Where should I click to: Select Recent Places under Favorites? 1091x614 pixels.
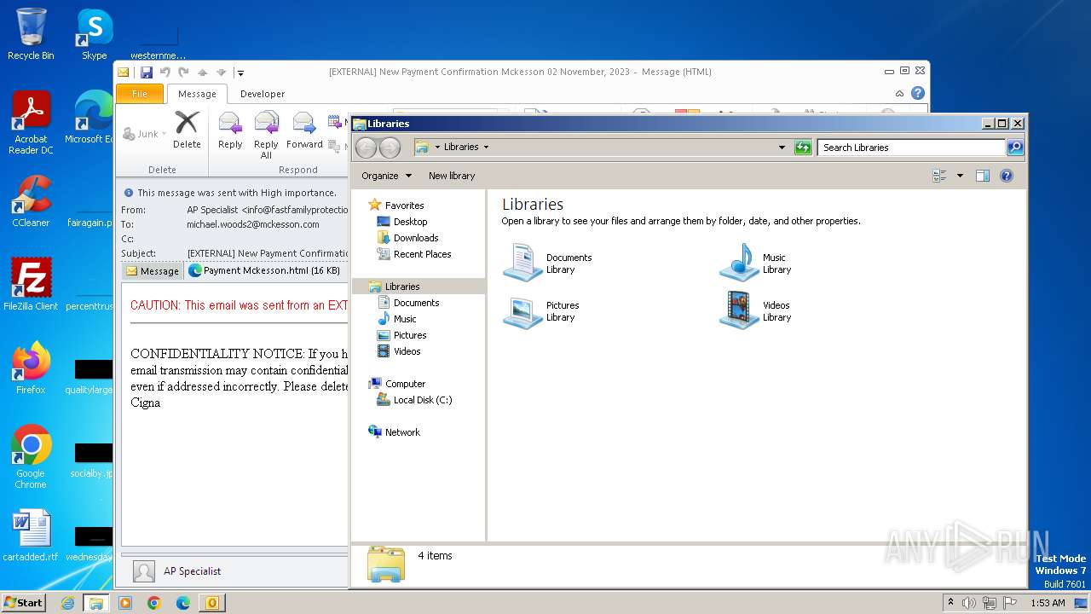pos(414,254)
